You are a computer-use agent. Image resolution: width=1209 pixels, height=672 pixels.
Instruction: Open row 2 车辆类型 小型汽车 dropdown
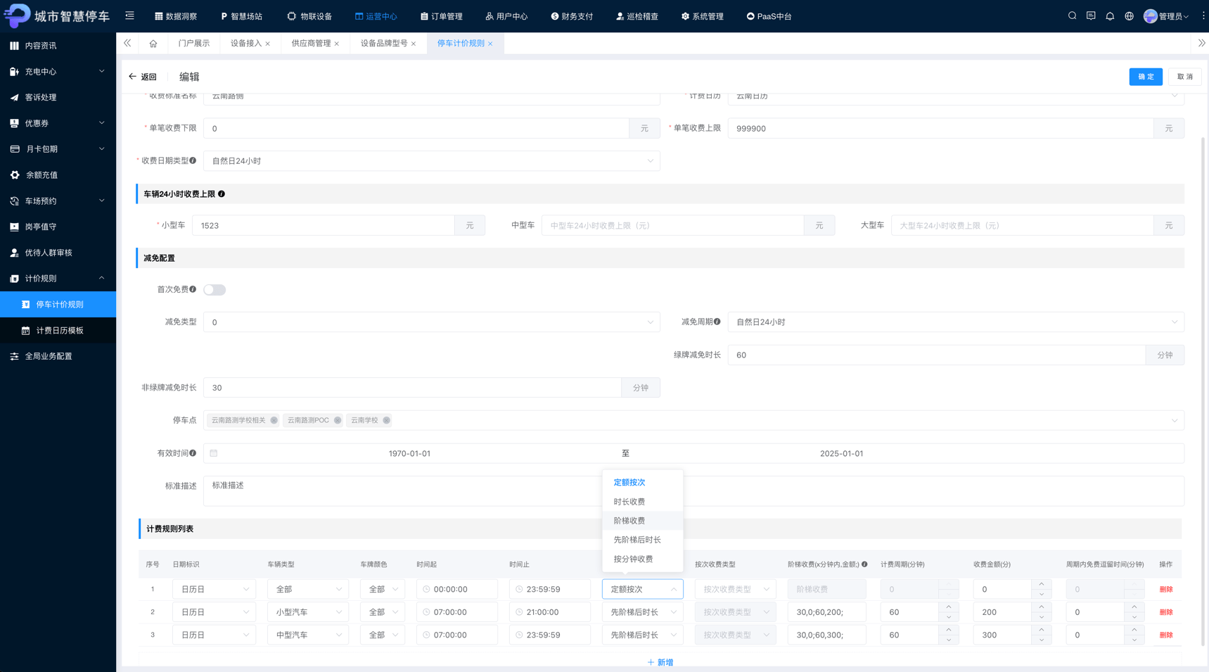[308, 612]
